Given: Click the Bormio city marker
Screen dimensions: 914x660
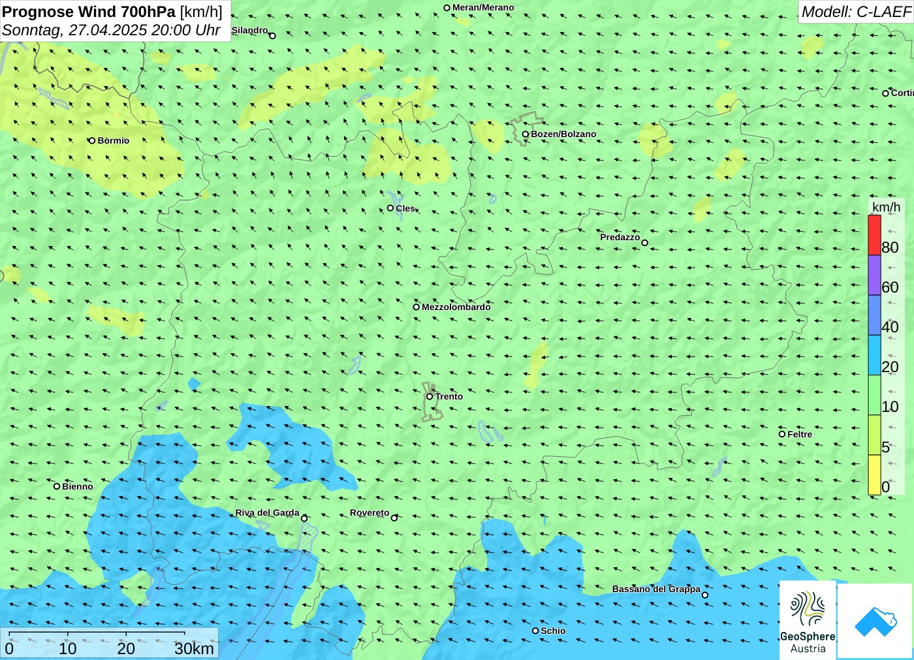Looking at the screenshot, I should click(x=92, y=140).
